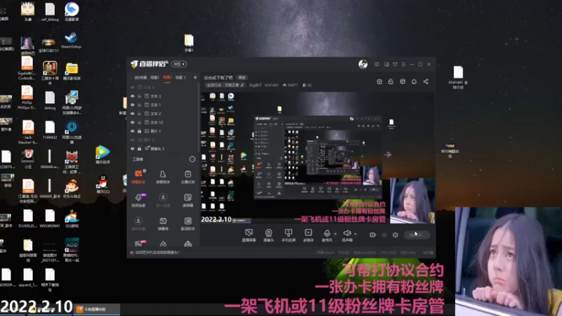The width and height of the screenshot is (562, 316).
Task: Open the 视频连麦 tool with purple badge
Action: 138,200
